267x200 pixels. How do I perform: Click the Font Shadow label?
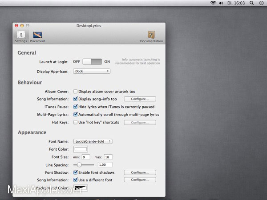(x=57, y=172)
